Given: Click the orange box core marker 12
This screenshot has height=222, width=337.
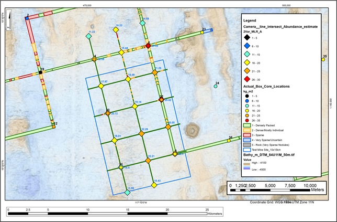Looking at the screenshot, I should (x=53, y=126).
